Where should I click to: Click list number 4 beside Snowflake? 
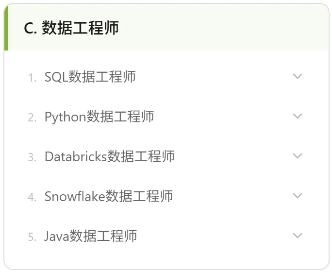32,197
